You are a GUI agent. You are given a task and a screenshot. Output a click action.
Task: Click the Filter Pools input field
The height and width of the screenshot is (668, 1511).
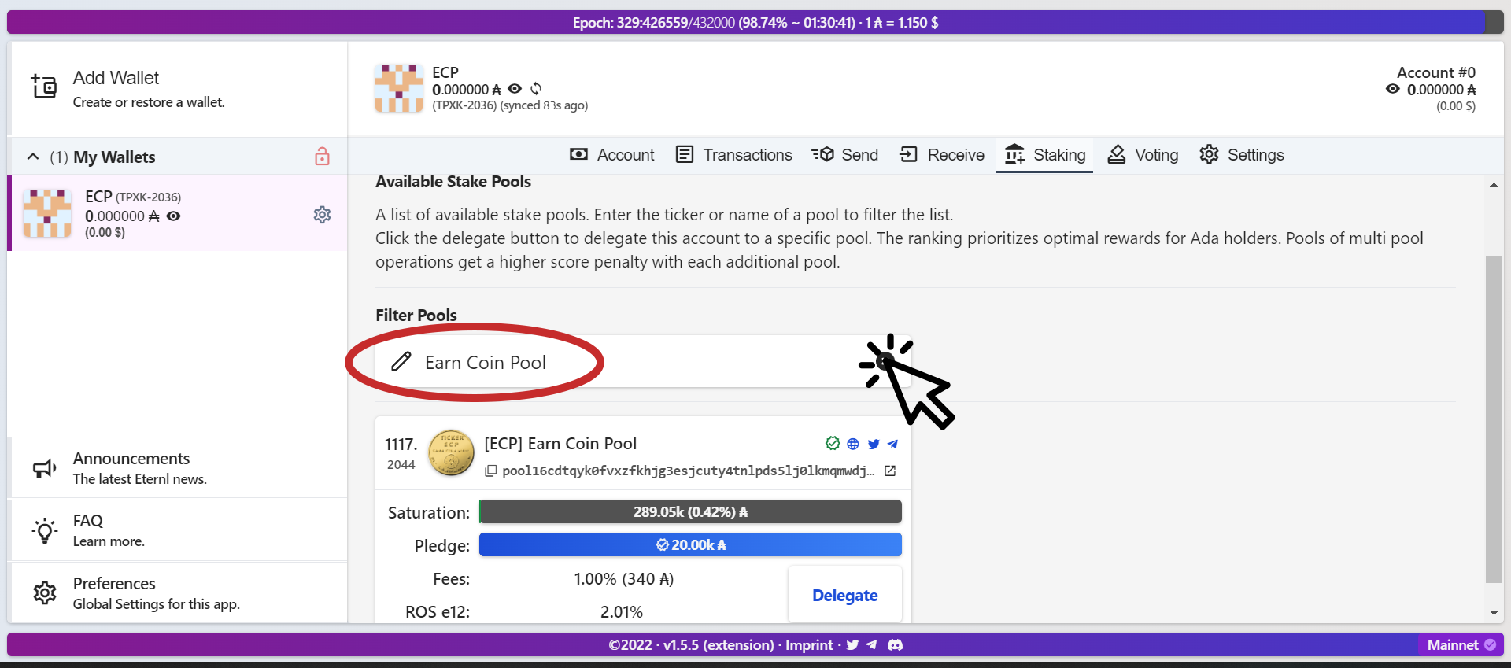tap(643, 362)
